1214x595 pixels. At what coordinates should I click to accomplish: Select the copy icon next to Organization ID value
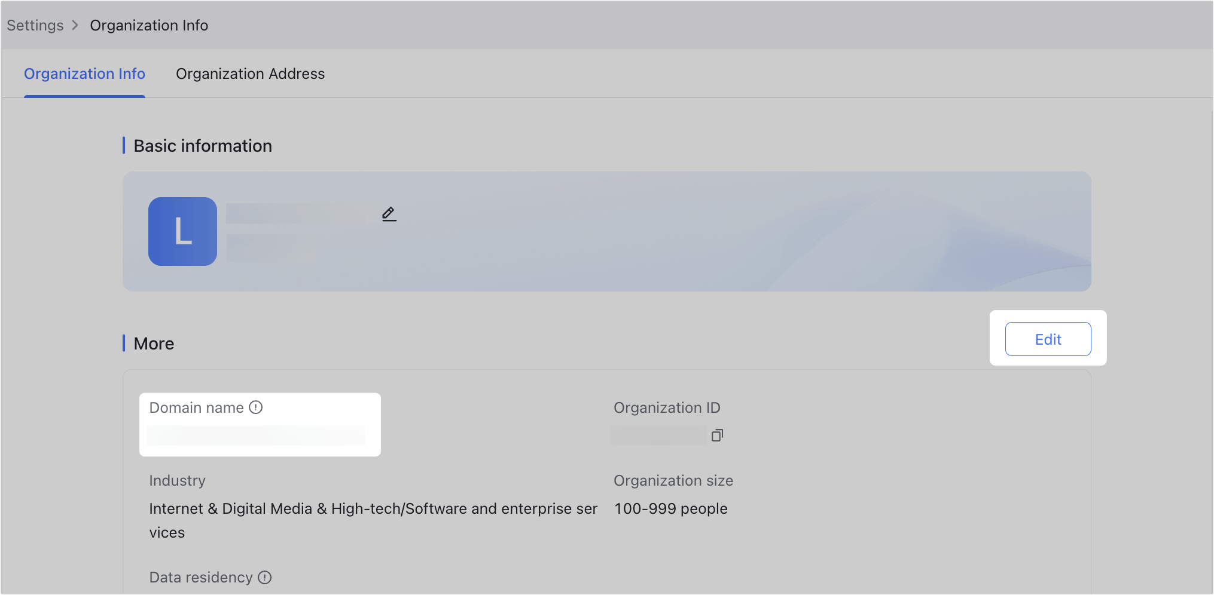(716, 435)
